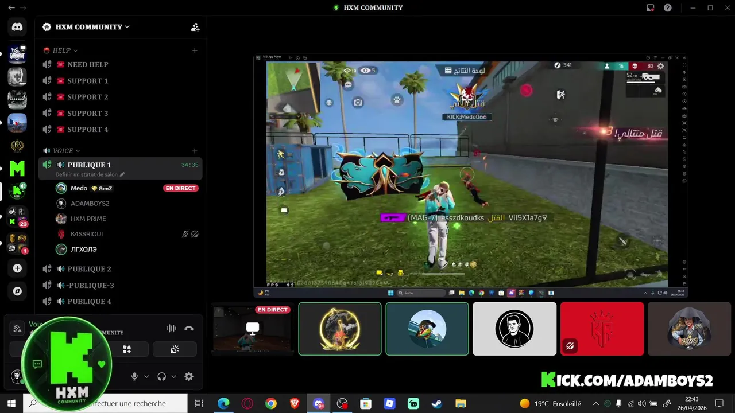Screen dimensions: 735x413
Task: Click Définir un statut de salon
Action: (x=86, y=174)
